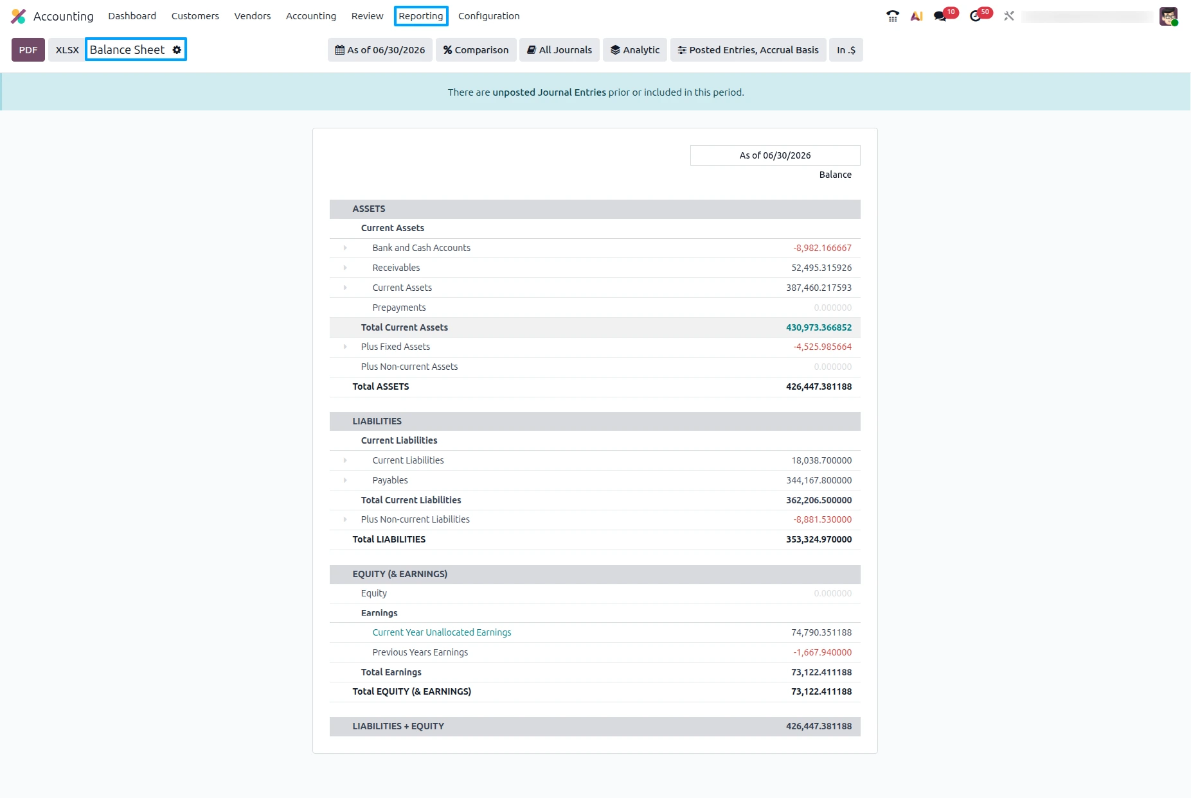
Task: Click the Plus Non-current Assets label
Action: tap(409, 367)
